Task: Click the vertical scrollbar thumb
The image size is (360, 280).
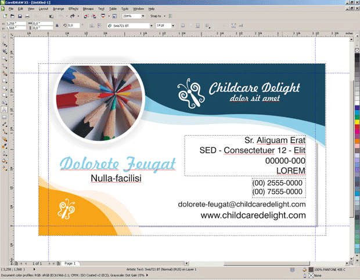Action: [x=351, y=149]
